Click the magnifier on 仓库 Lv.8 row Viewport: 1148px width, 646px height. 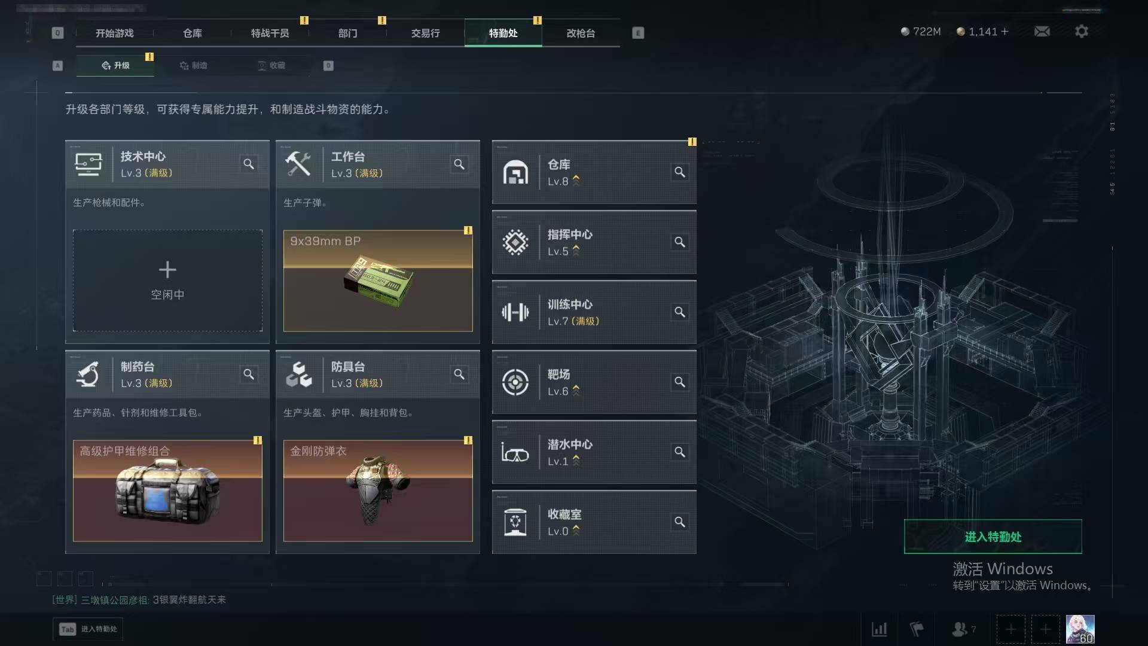680,172
